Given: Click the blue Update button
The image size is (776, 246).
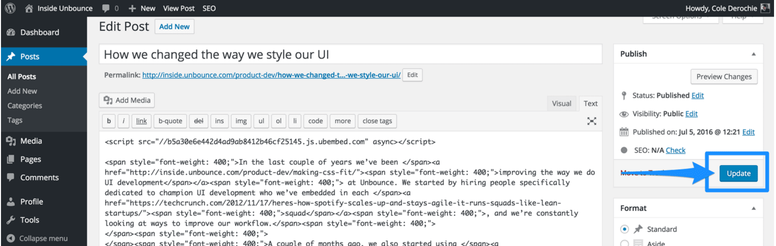Looking at the screenshot, I should point(738,174).
